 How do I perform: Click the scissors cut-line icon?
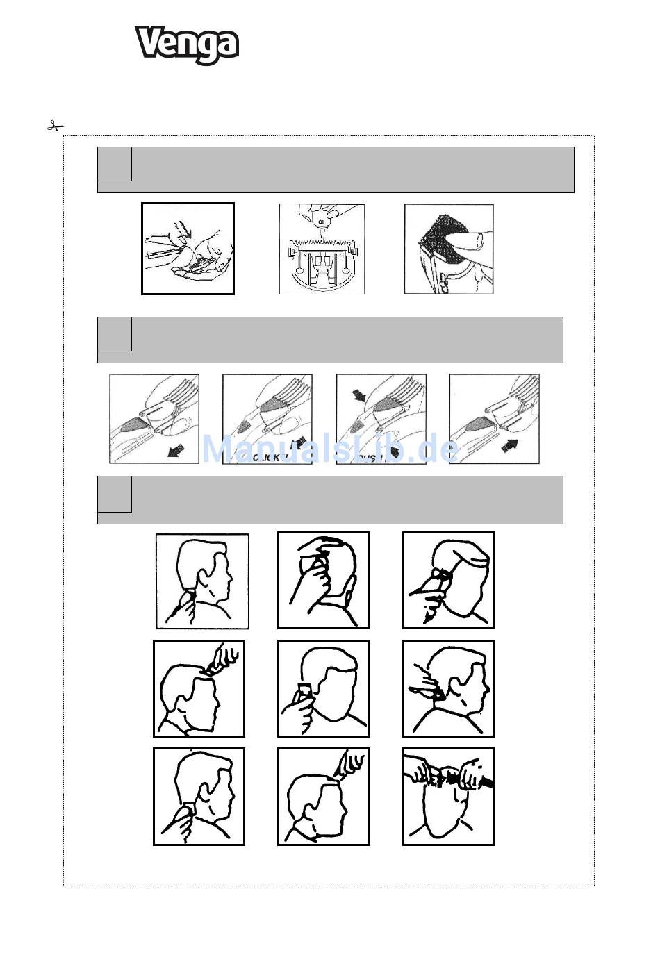pos(55,126)
